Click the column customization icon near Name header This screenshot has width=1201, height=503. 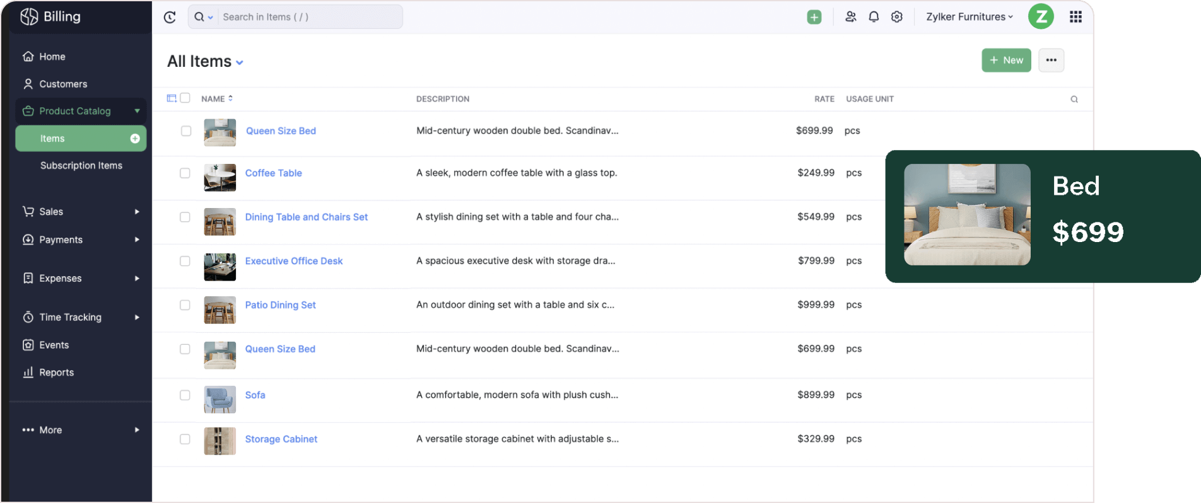point(172,98)
